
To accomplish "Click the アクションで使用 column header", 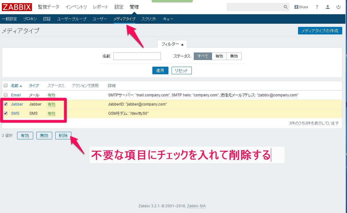I will [x=85, y=86].
